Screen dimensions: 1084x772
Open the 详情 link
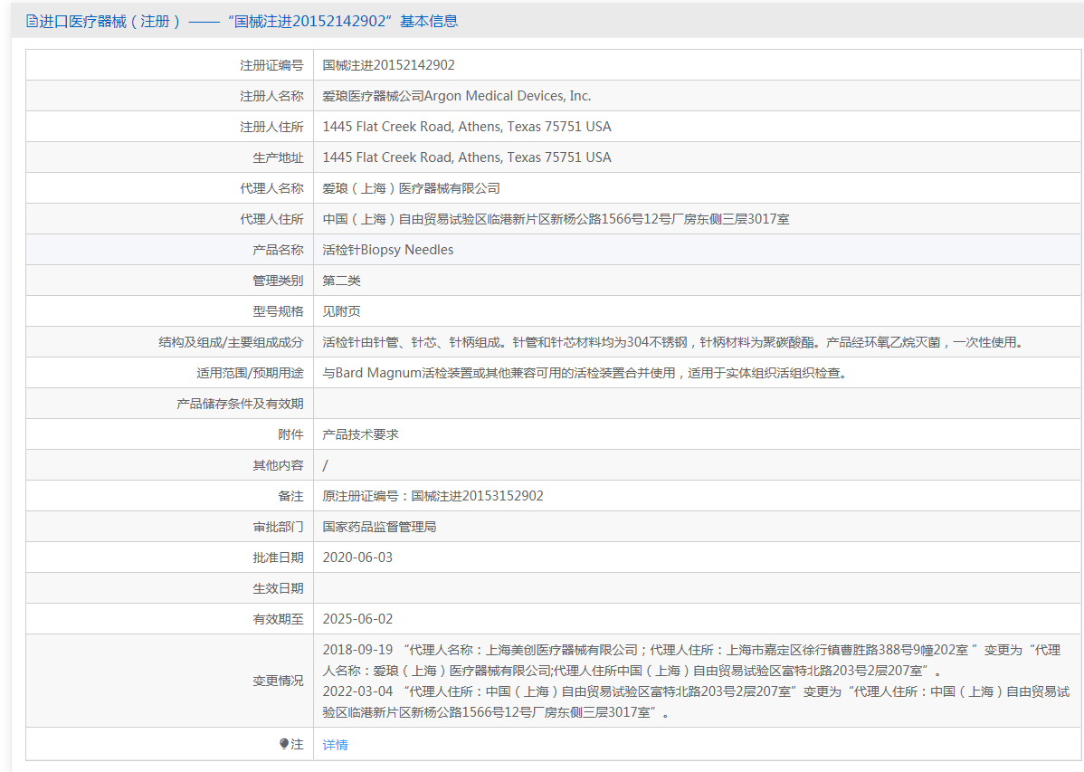pyautogui.click(x=335, y=745)
